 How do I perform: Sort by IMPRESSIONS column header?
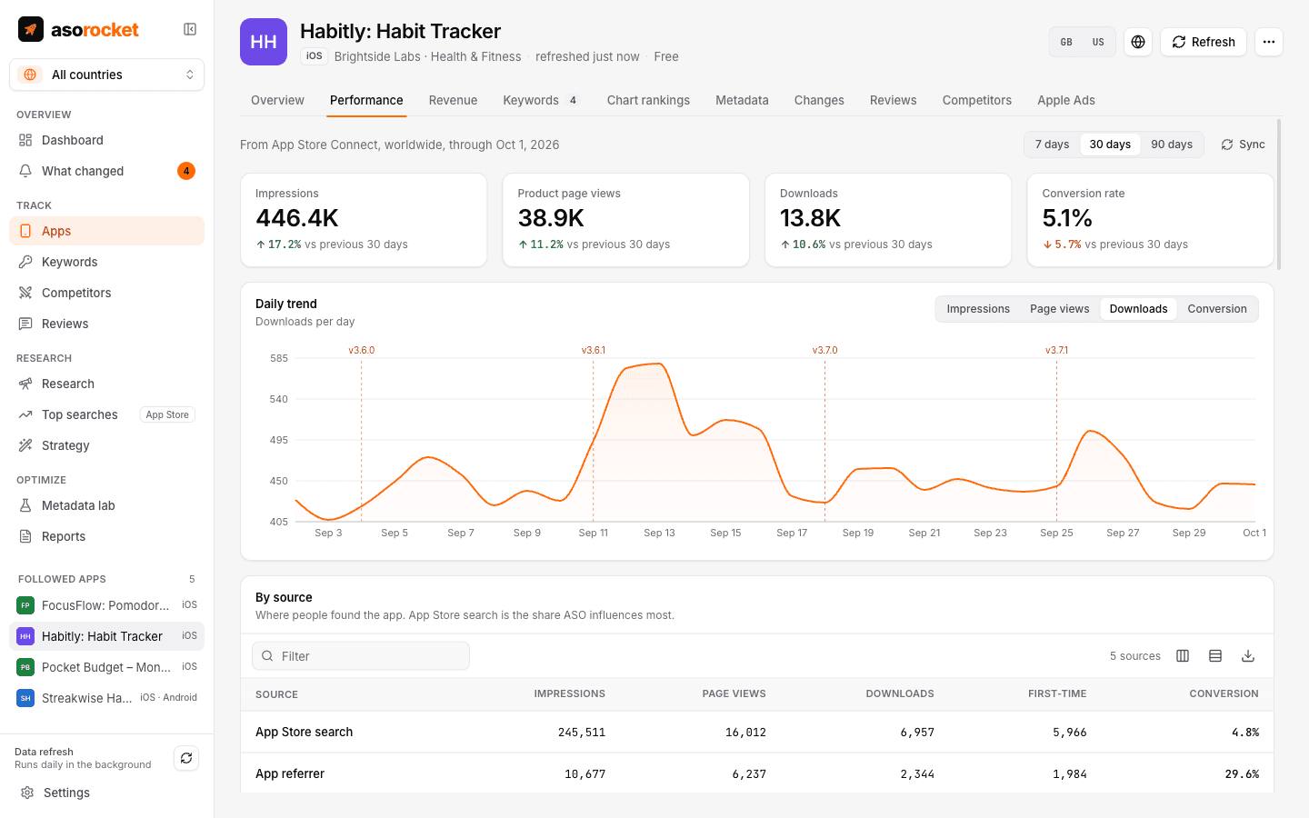tap(569, 693)
